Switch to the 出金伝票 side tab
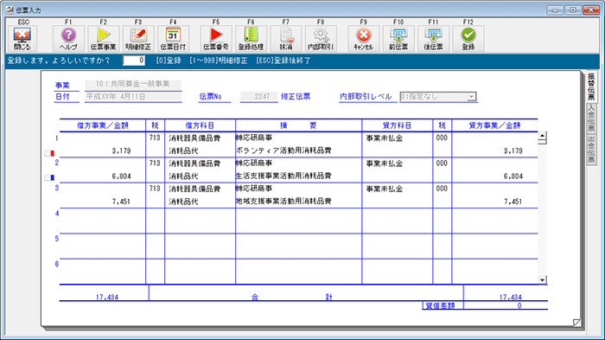Screen dimensions: 605x340 [x=591, y=150]
